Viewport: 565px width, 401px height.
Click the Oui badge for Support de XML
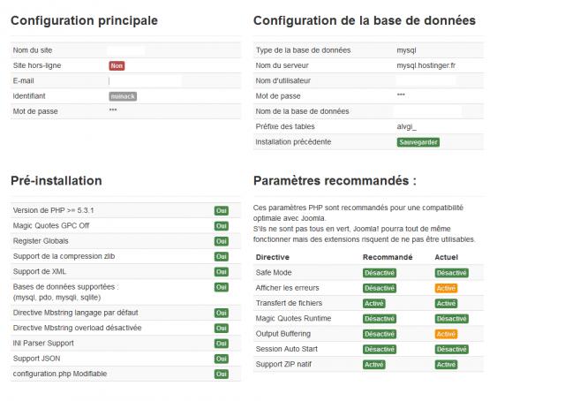click(222, 271)
